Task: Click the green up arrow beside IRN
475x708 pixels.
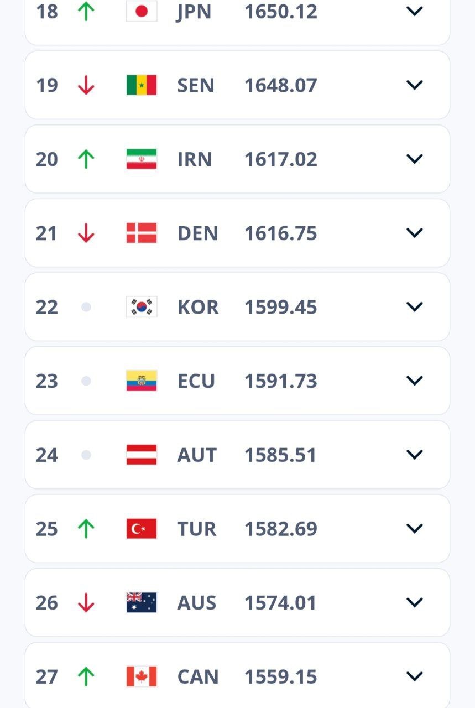Action: 86,159
